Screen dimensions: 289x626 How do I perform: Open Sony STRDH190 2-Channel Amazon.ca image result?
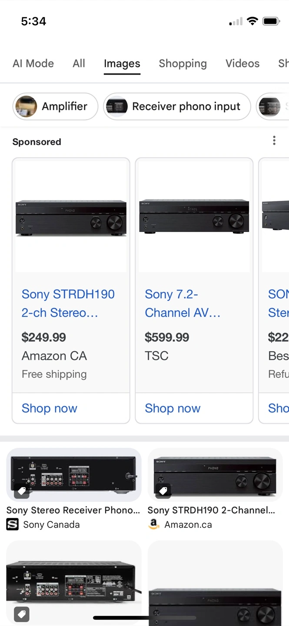[x=215, y=475]
